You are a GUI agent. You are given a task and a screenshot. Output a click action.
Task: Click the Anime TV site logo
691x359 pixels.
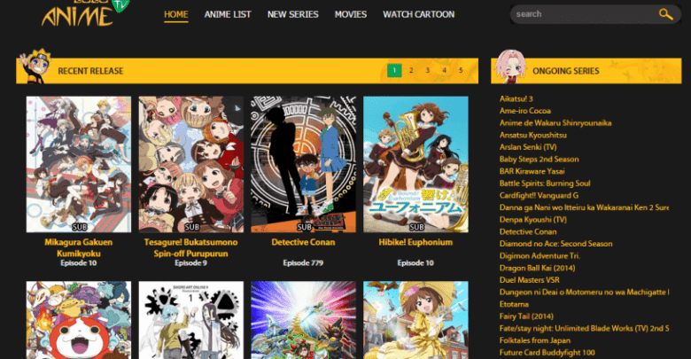[85, 13]
